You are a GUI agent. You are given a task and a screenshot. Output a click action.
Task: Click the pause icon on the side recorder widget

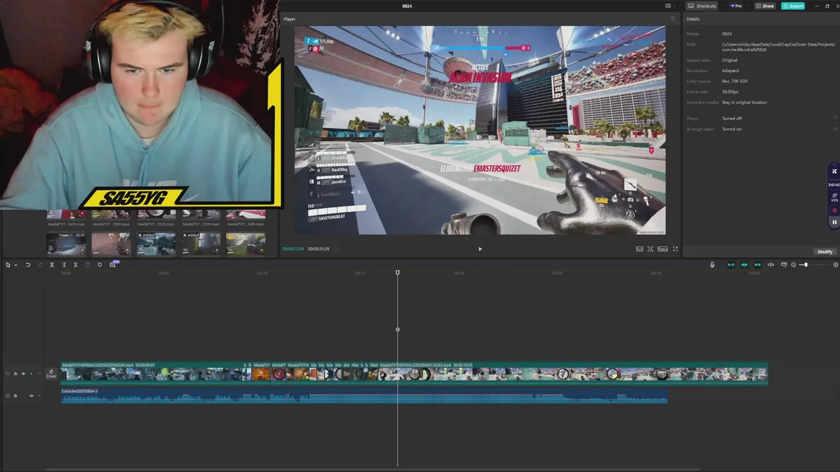click(835, 222)
